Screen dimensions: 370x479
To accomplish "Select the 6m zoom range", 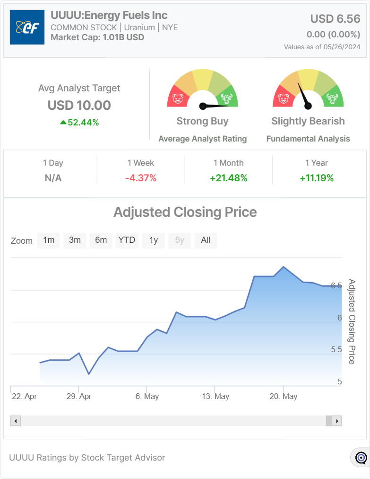I will pyautogui.click(x=101, y=240).
